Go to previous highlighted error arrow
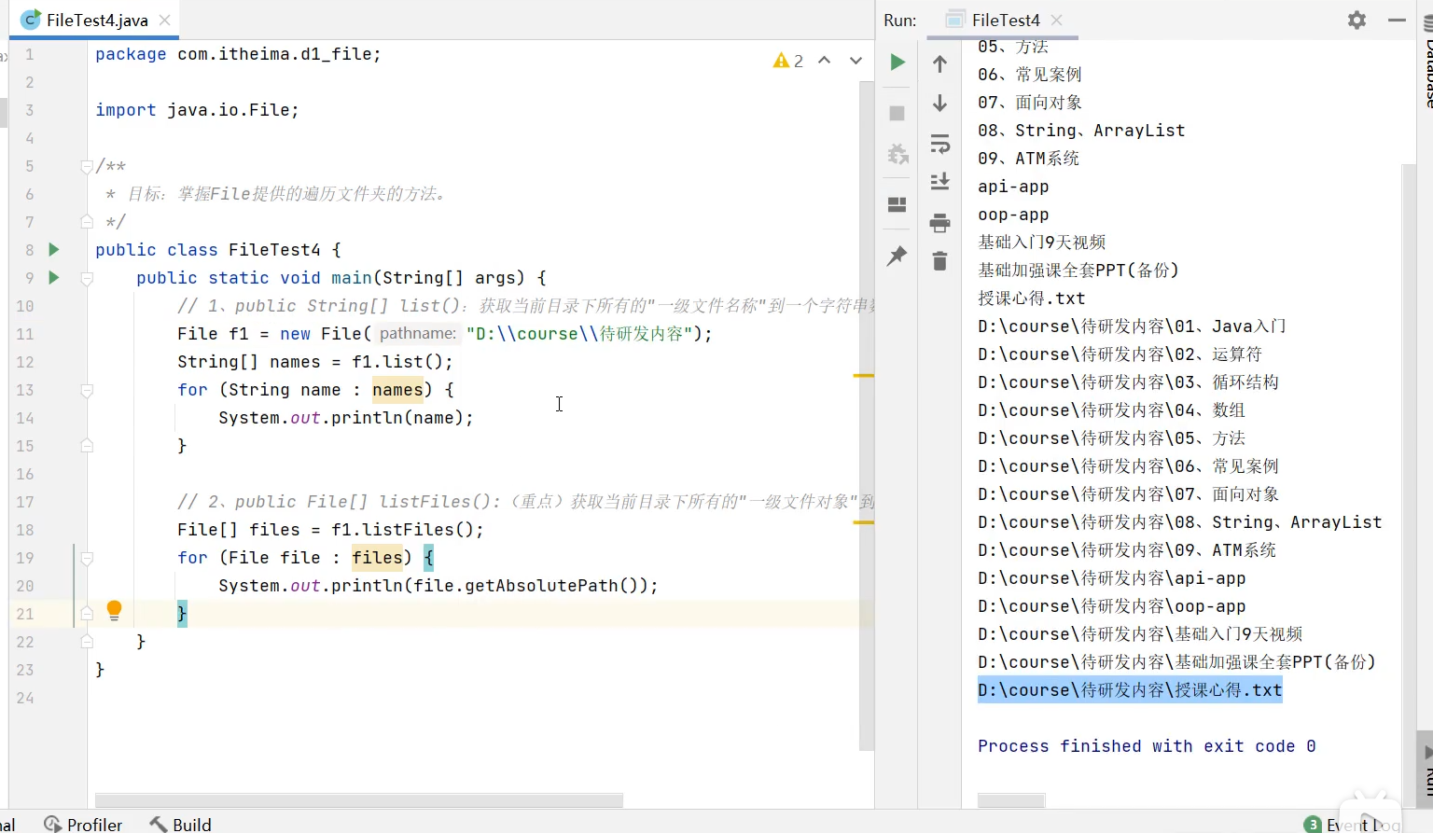The height and width of the screenshot is (833, 1433). [x=824, y=61]
